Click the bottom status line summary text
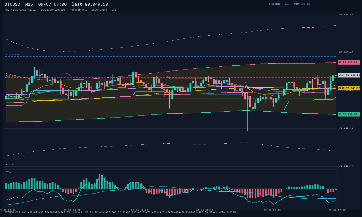Image resolution: width=362 pixels, height=217 pixels. pyautogui.click(x=120, y=212)
